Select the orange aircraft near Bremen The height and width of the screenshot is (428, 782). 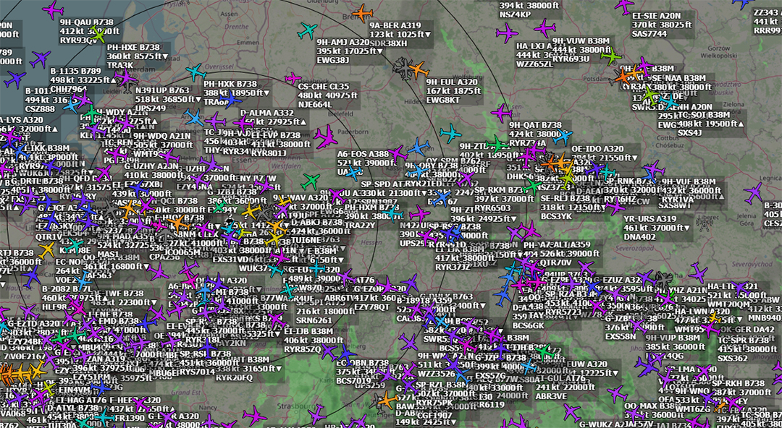[x=363, y=13]
